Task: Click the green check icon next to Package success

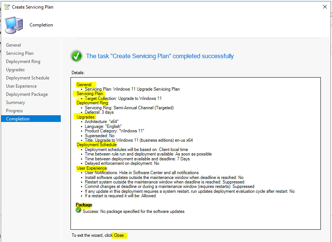Action: coord(78,210)
